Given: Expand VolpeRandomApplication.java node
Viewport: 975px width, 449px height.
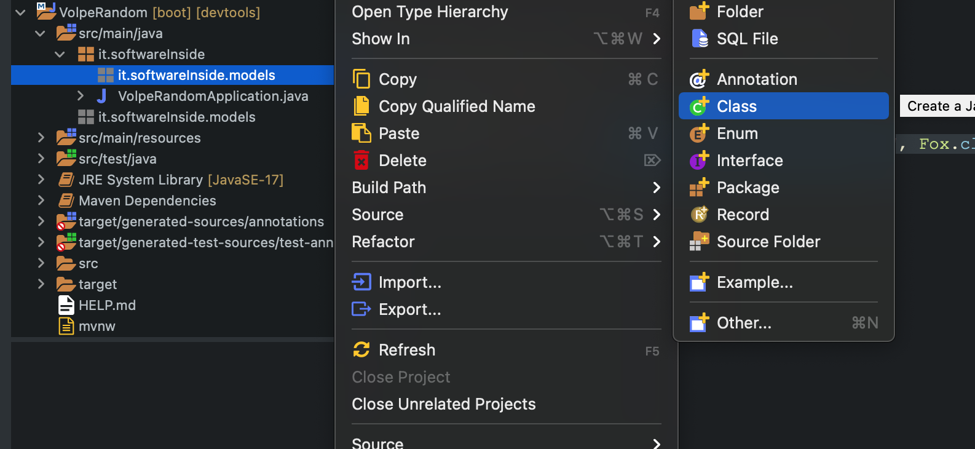Looking at the screenshot, I should coord(81,96).
